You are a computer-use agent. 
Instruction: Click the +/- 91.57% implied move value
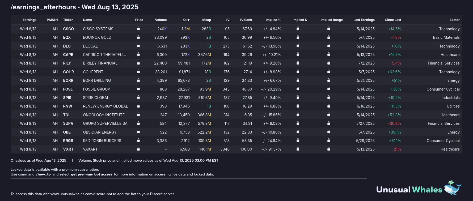tap(272, 149)
